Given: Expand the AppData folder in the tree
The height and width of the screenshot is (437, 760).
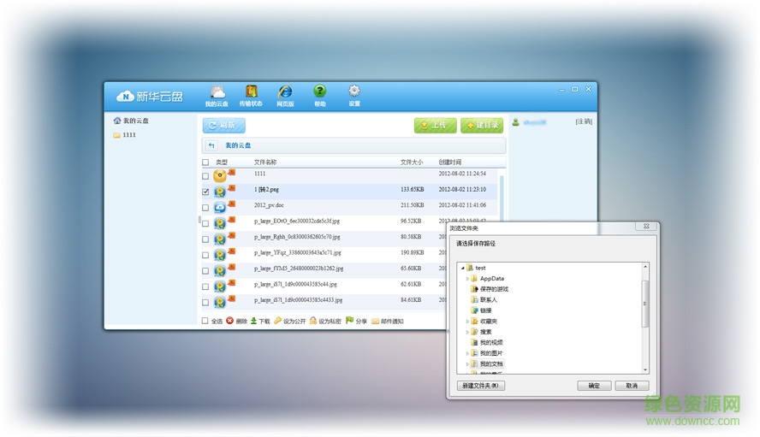Looking at the screenshot, I should coord(467,279).
